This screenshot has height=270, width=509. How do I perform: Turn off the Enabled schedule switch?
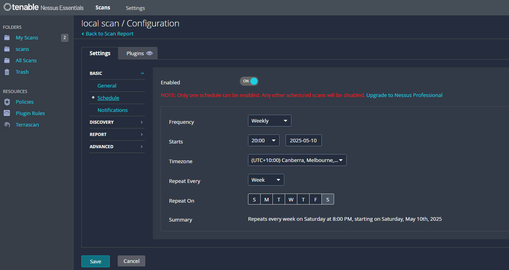pyautogui.click(x=249, y=81)
